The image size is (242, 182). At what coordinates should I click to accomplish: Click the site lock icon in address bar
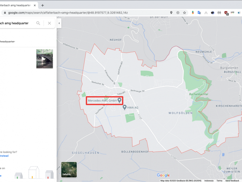tap(5, 13)
